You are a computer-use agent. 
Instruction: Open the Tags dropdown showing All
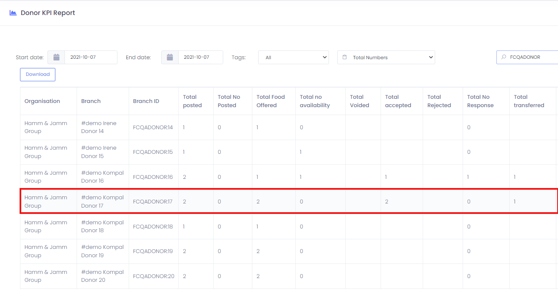[x=293, y=58]
